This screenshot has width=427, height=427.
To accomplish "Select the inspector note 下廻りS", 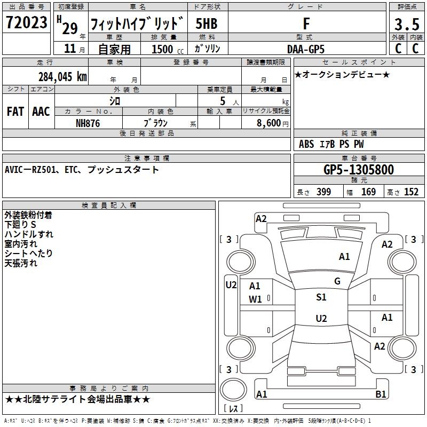I will 20,225.
